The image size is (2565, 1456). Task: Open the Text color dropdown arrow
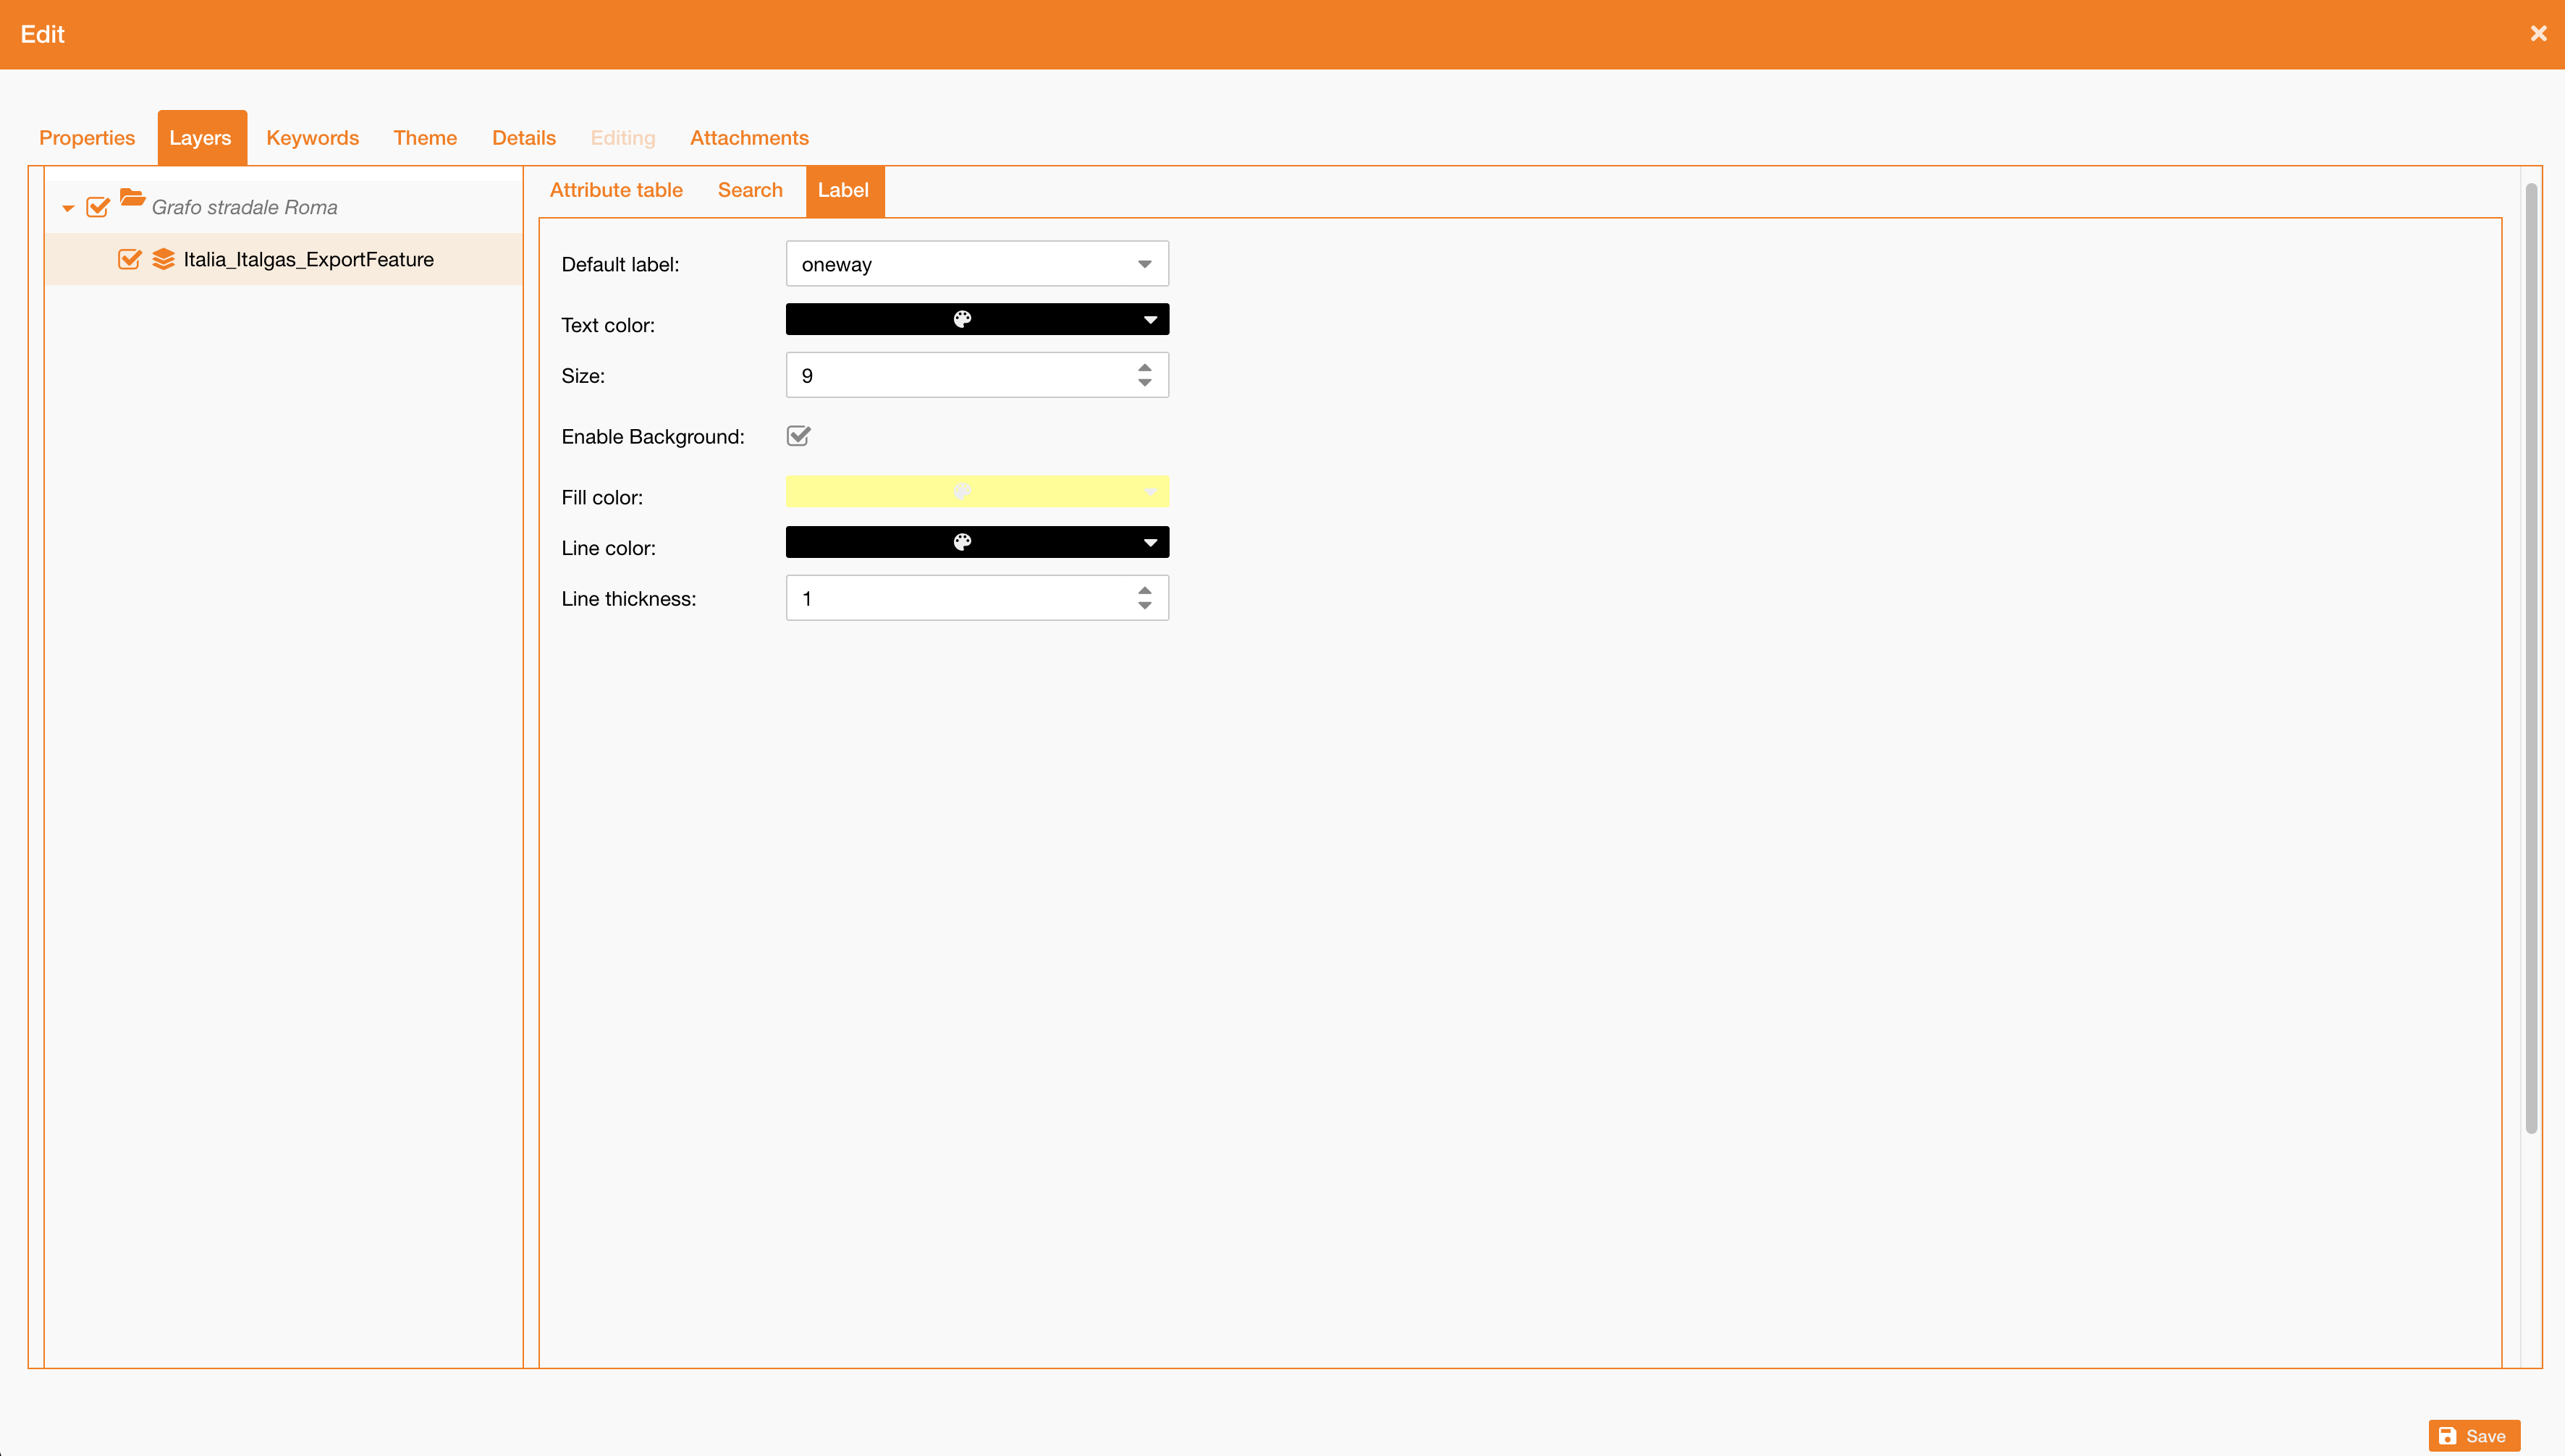[x=1150, y=320]
